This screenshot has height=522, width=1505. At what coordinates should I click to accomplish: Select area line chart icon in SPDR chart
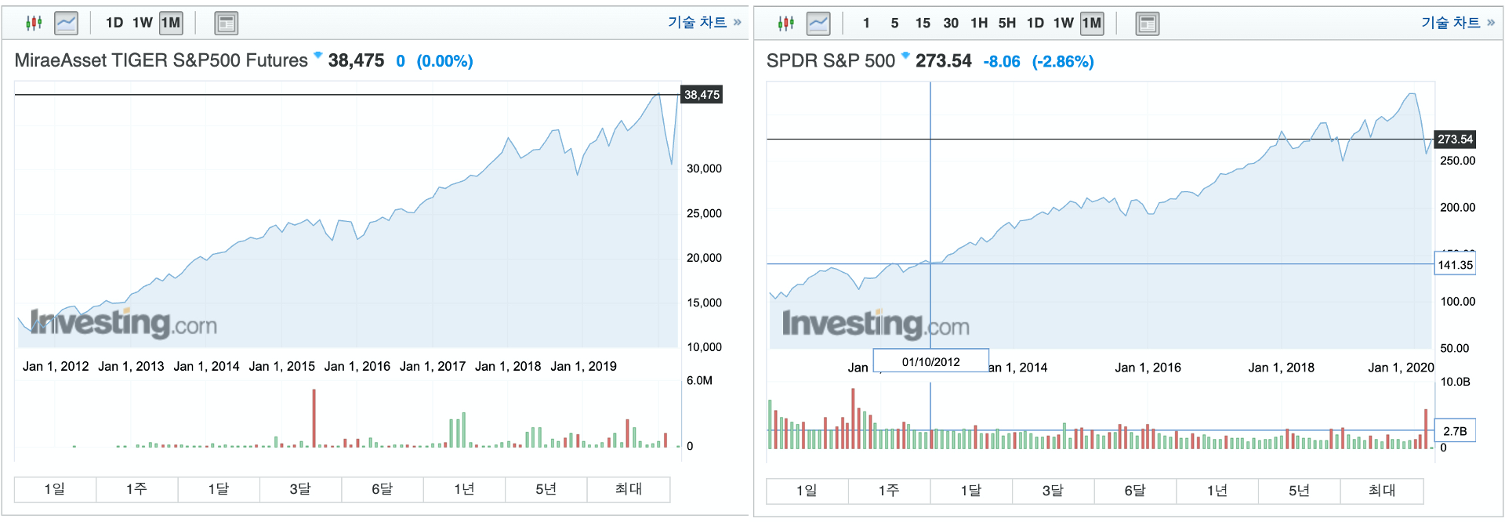click(x=818, y=24)
